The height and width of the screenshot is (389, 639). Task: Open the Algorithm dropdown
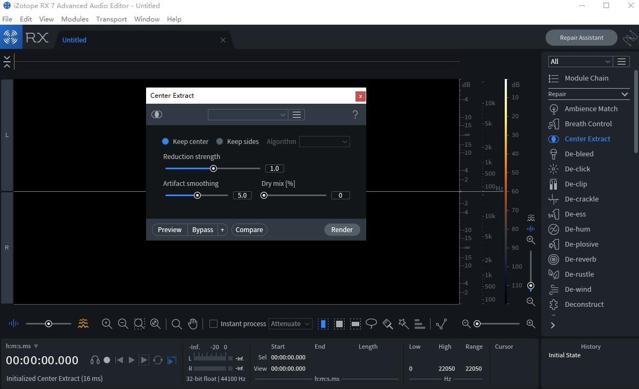(324, 141)
